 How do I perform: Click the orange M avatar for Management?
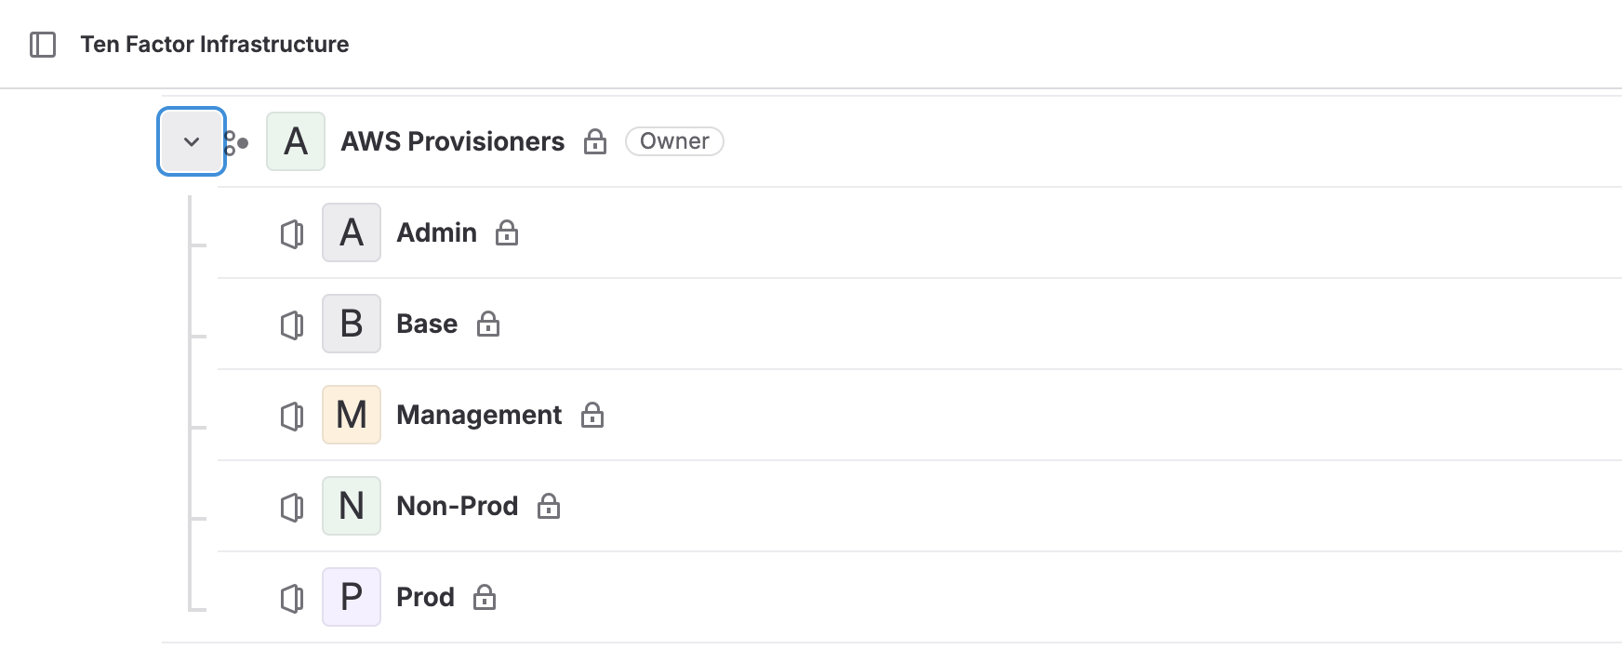pos(352,415)
